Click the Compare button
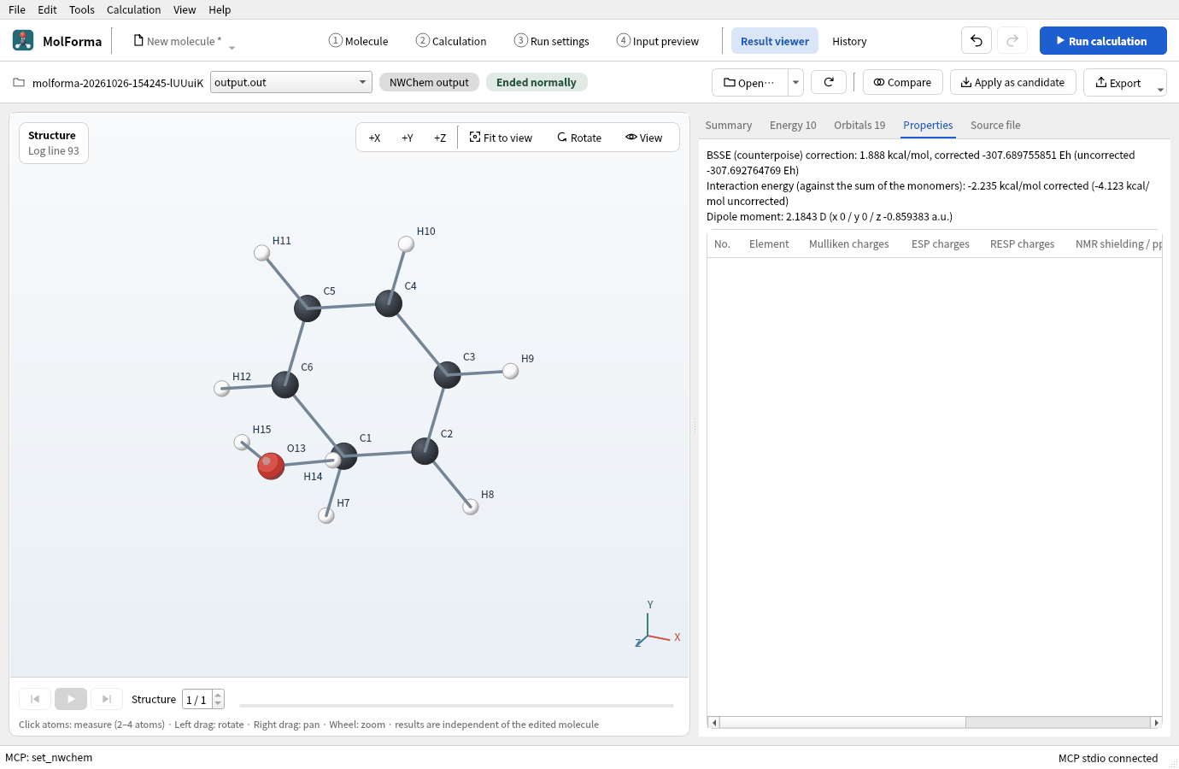Screen dimensions: 1179x769 coord(903,82)
